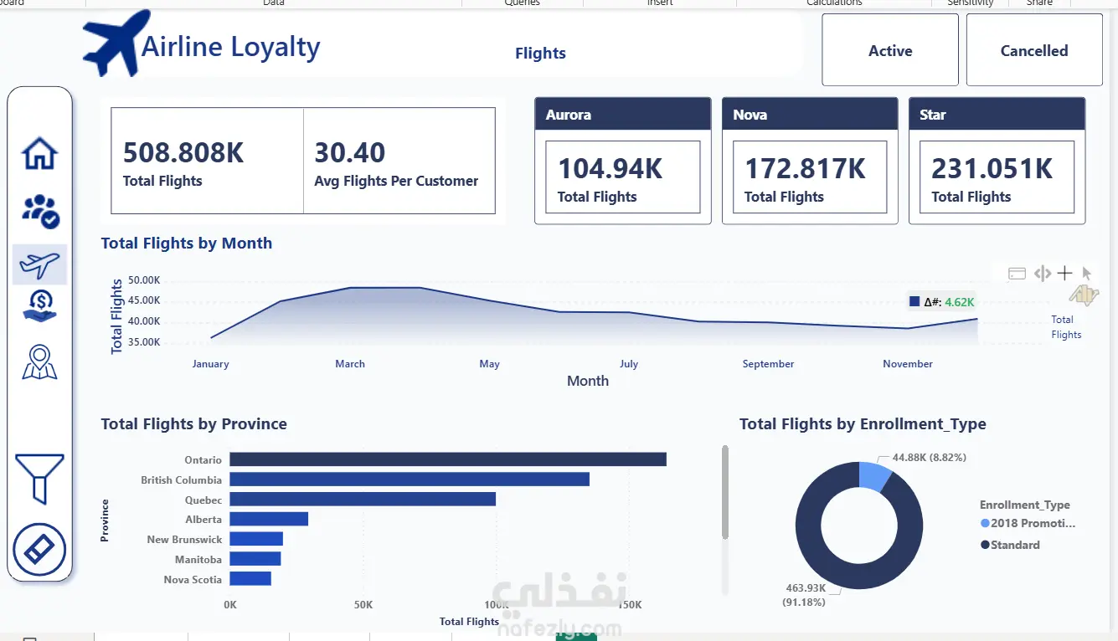
Task: Click the split-arrows compare icon on chart toolbar
Action: click(1042, 273)
